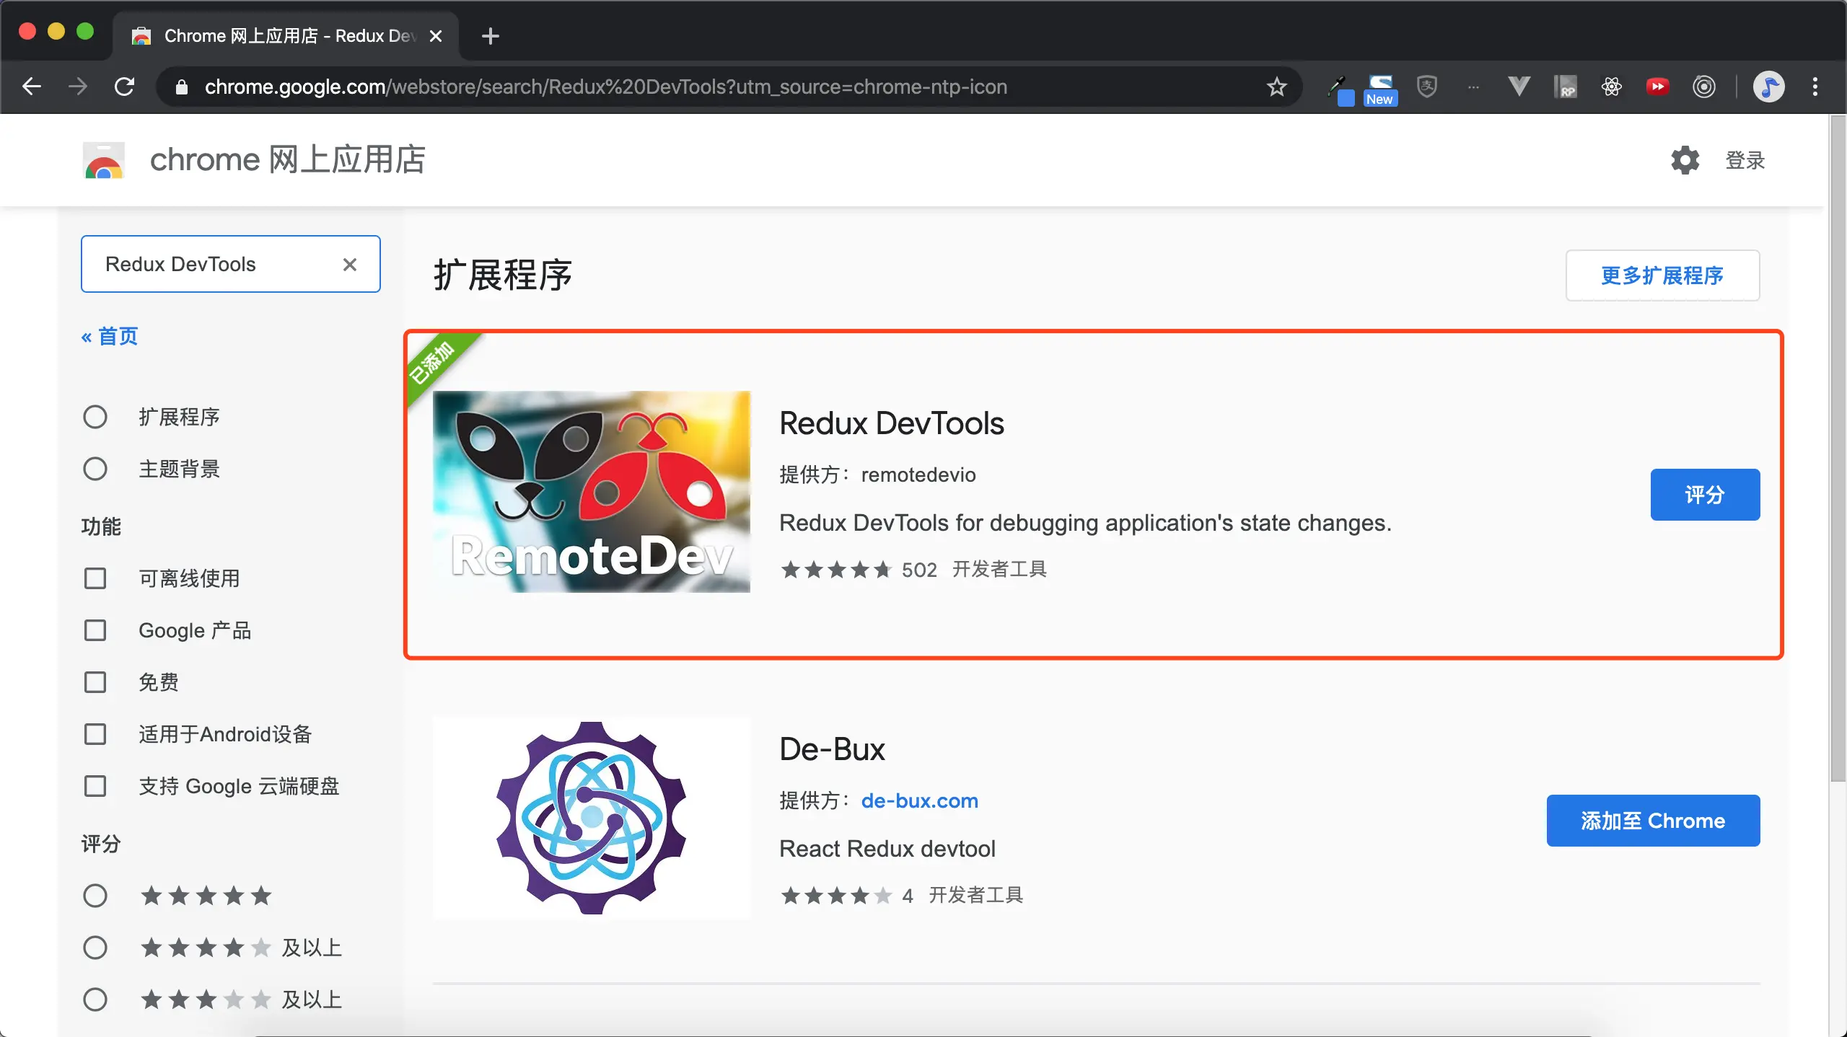Select the Chrome 网上应用店 tab
Screen dimensions: 1847x1037
point(286,36)
